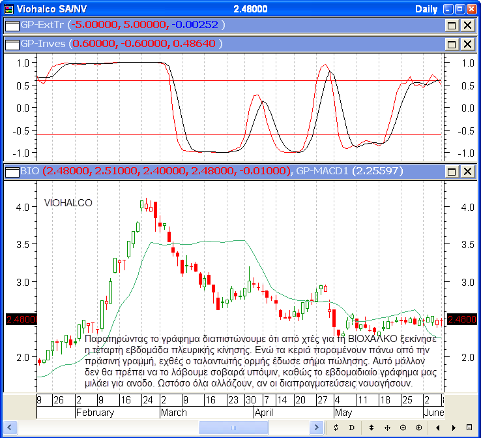This screenshot has width=481, height=438.
Task: Click the 'Viohalco SA/NV' window title
Action: tap(51, 9)
